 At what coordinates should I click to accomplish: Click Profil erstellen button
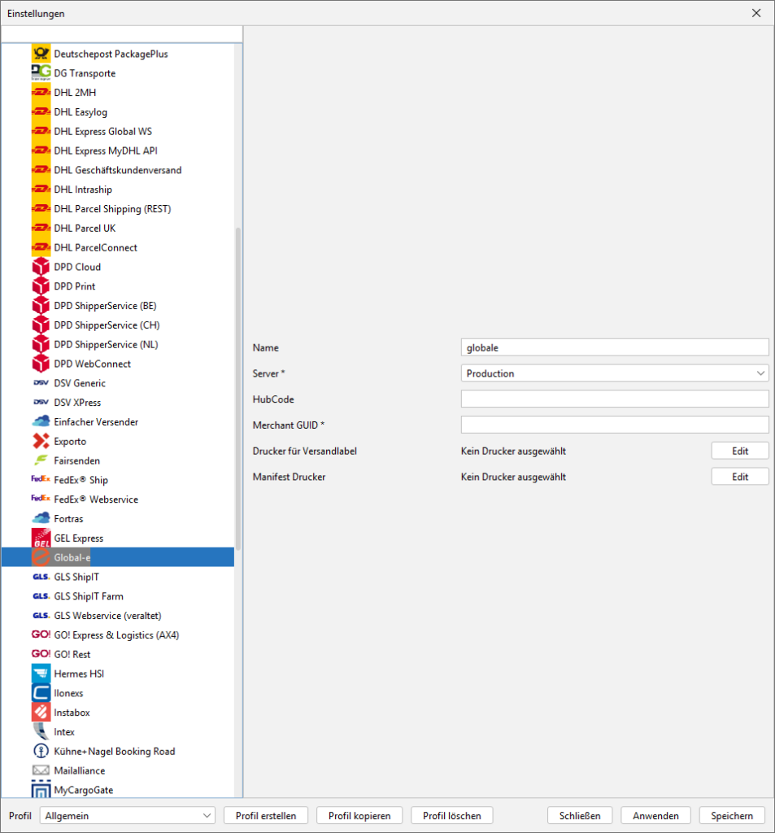(x=266, y=815)
